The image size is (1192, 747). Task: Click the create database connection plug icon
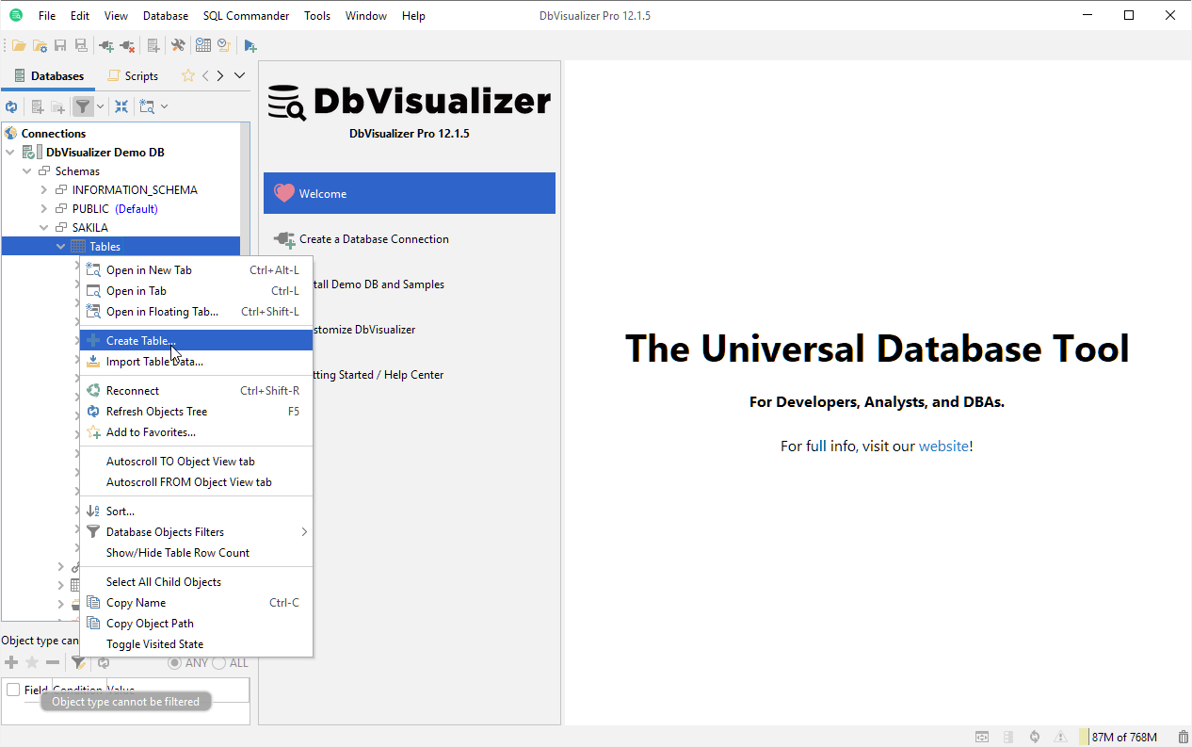[105, 45]
